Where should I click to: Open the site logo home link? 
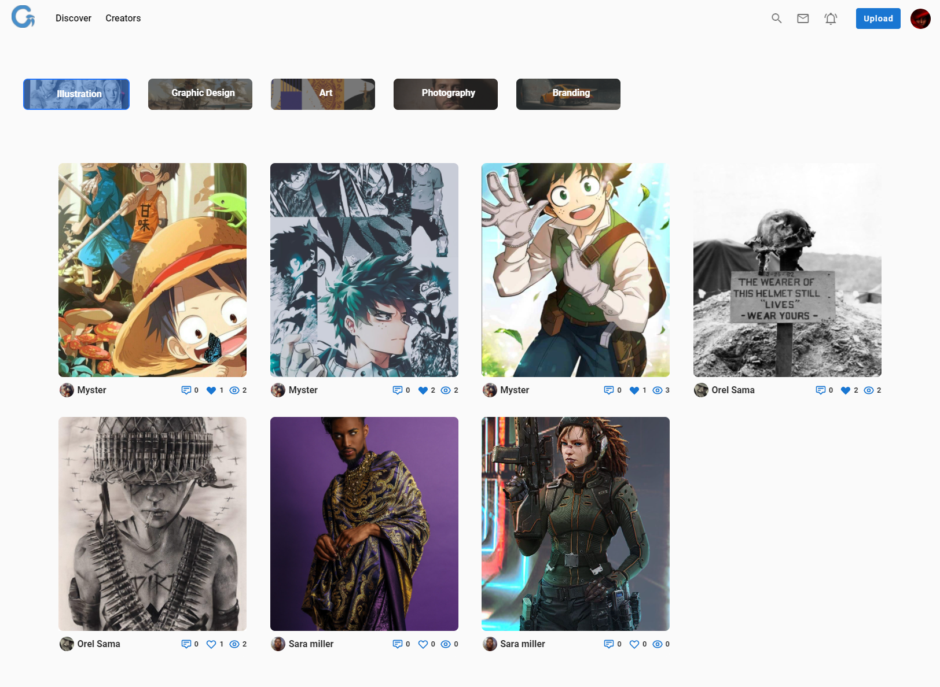click(23, 17)
